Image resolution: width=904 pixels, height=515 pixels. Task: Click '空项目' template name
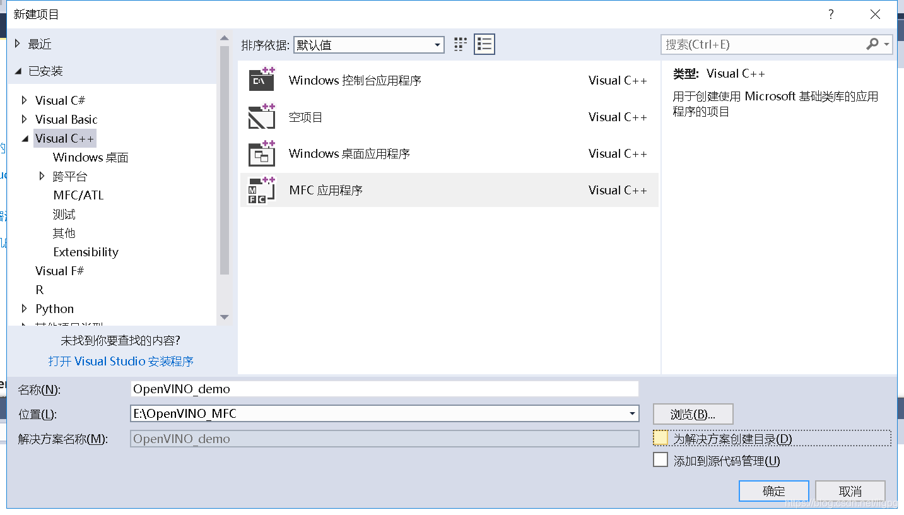tap(306, 117)
